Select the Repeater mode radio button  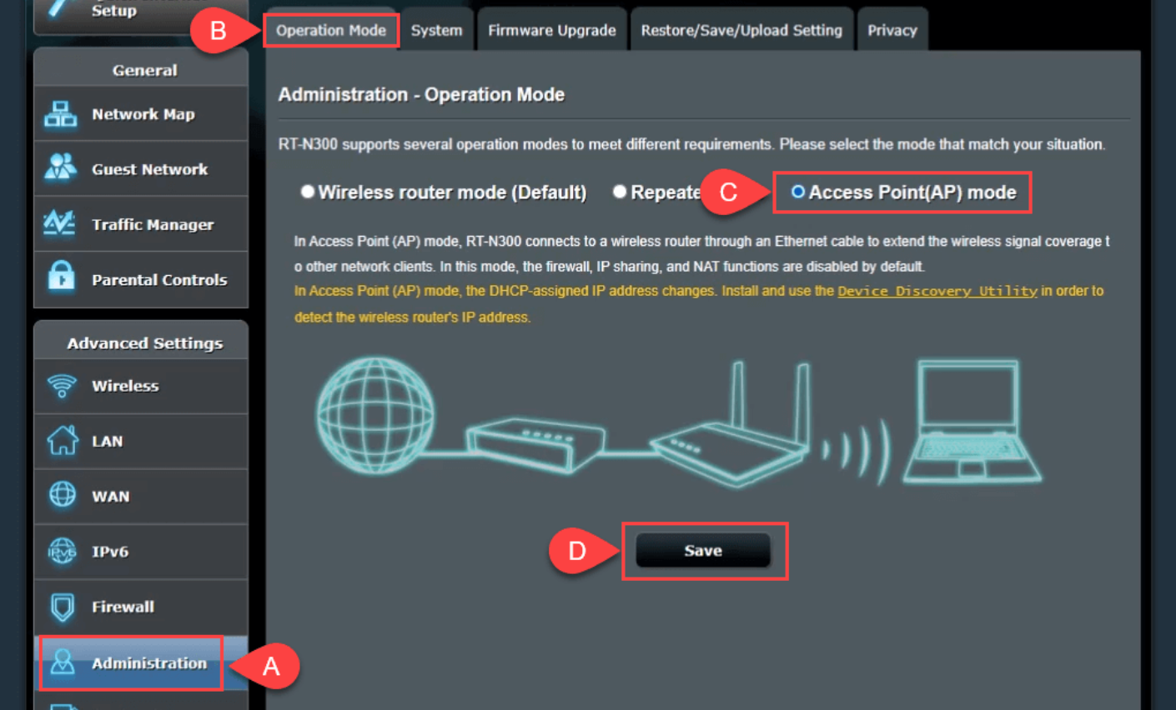click(620, 192)
